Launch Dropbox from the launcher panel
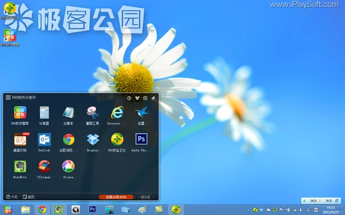 point(93,140)
